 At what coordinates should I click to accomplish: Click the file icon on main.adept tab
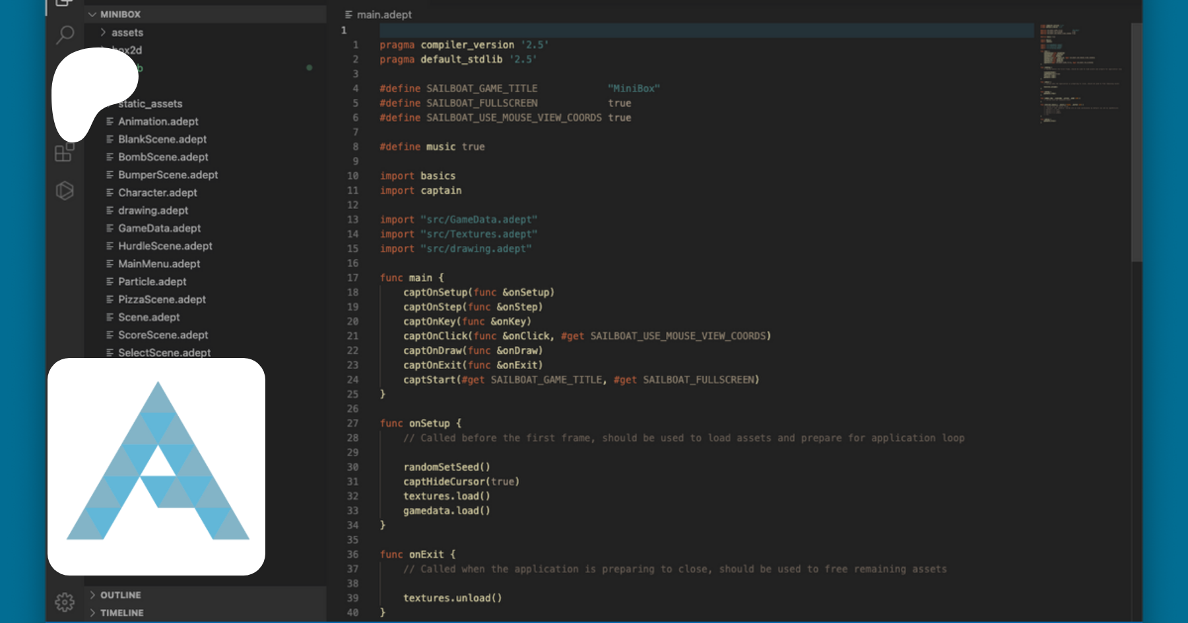348,15
